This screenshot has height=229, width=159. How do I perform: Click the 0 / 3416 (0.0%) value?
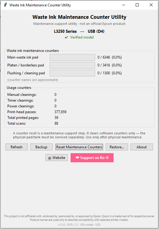tap(110, 65)
